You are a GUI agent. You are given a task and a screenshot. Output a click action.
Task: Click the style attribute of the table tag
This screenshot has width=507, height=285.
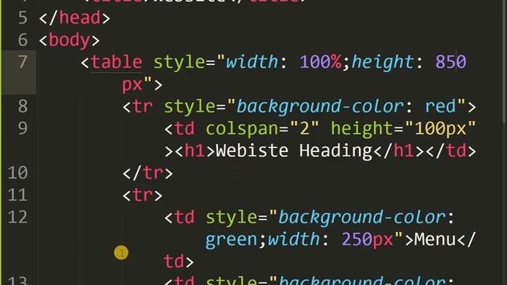[179, 63]
